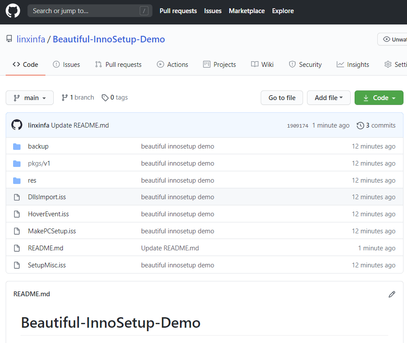This screenshot has height=343, width=407.
Task: Click the README.md file icon
Action: coord(17,248)
